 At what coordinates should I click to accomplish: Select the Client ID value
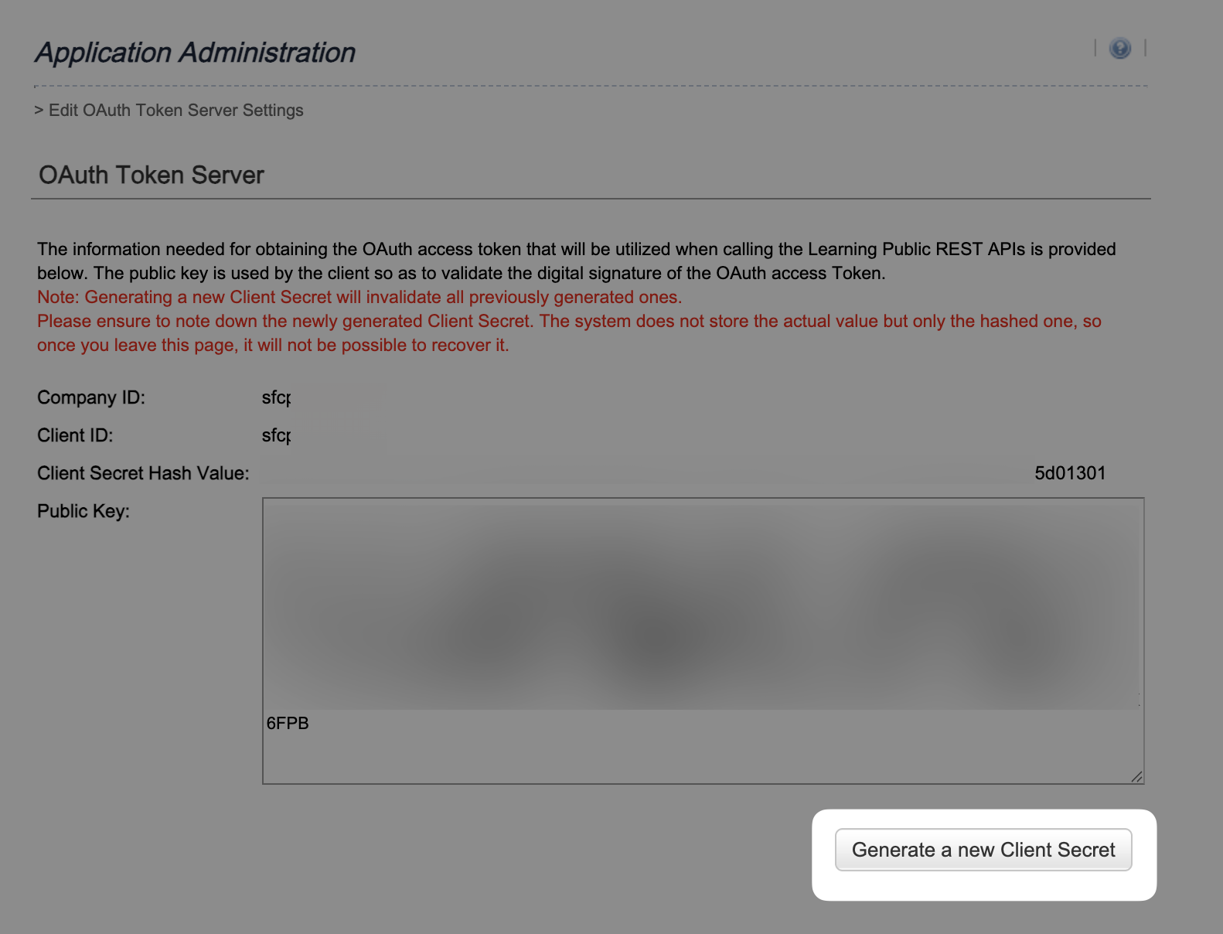(x=276, y=435)
